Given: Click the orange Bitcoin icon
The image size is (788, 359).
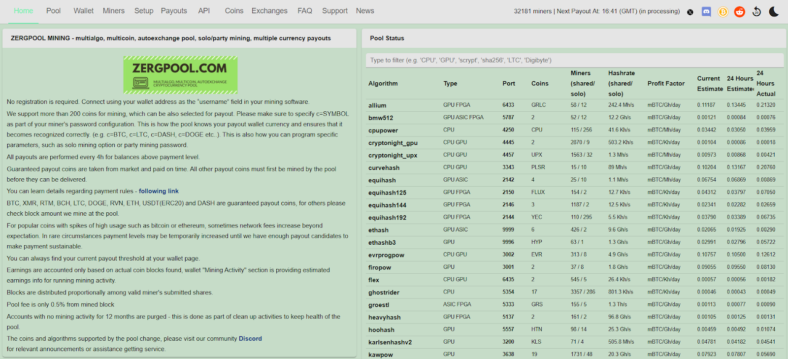Looking at the screenshot, I should 722,12.
